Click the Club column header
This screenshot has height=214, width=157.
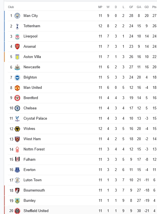[11, 7]
